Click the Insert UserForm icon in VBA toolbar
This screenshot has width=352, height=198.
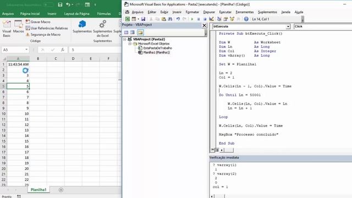tap(134, 19)
